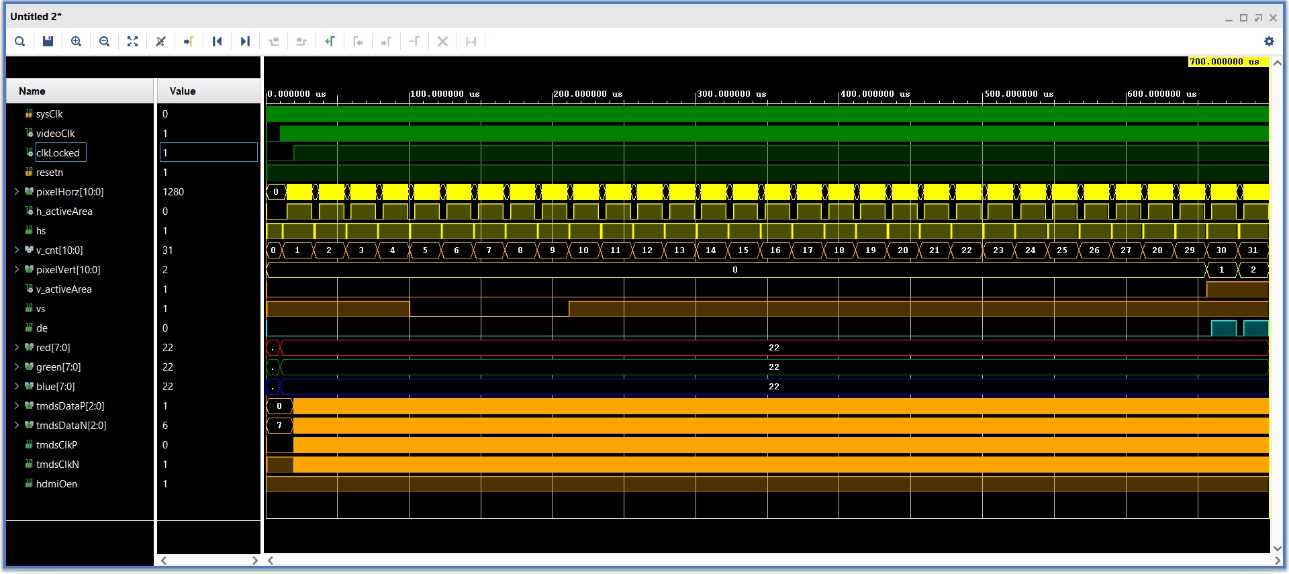Viewport: 1289px width, 574px height.
Task: Go to the previous marker
Action: point(358,42)
